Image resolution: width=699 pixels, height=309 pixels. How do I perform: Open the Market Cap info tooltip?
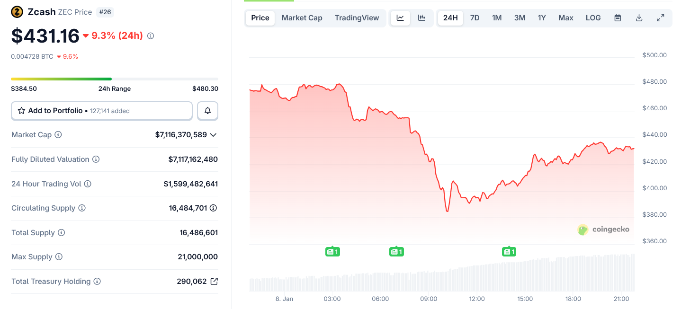point(58,134)
